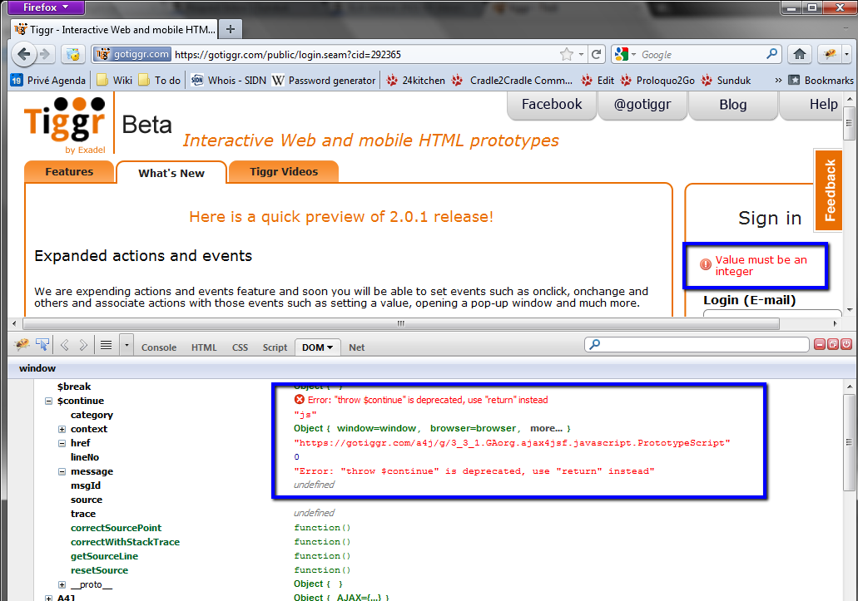Click the correctSourcePoint property
The image size is (858, 601).
pyautogui.click(x=116, y=528)
